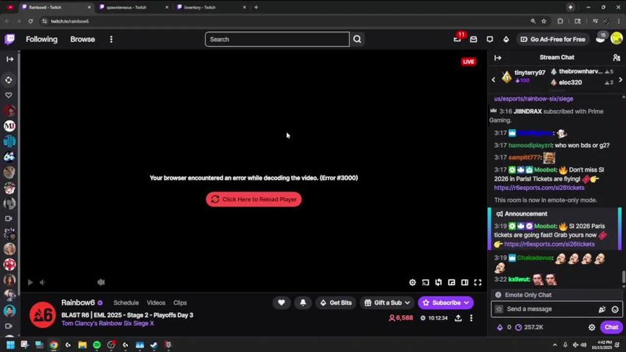Follow Rainbow6 with the heart button
626x352 pixels.
tap(281, 303)
